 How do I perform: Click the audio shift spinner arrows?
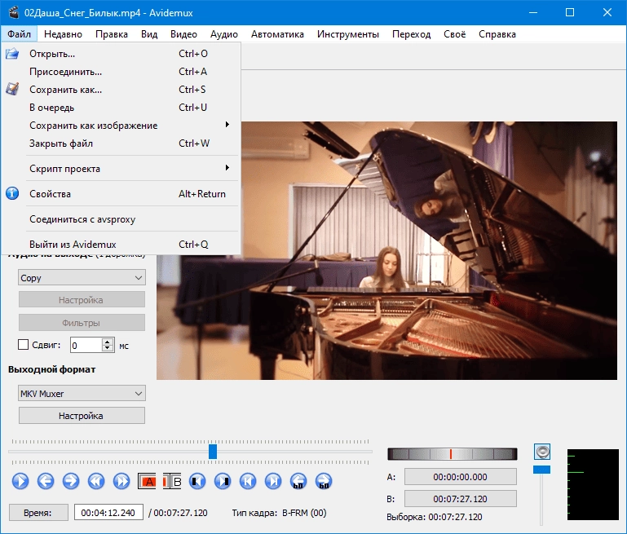coord(108,345)
